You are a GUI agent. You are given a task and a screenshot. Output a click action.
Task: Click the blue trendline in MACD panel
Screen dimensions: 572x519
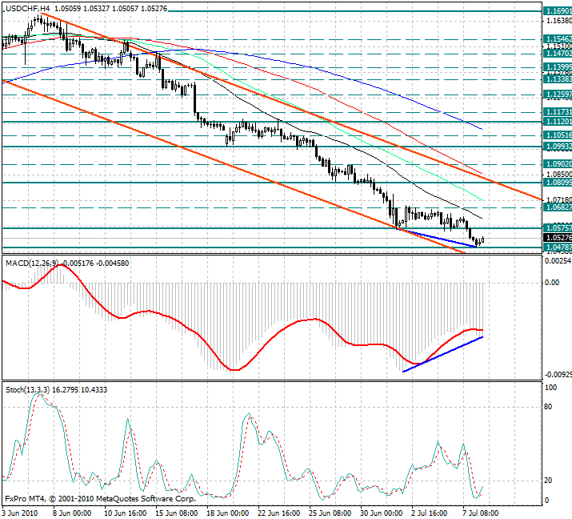(444, 353)
